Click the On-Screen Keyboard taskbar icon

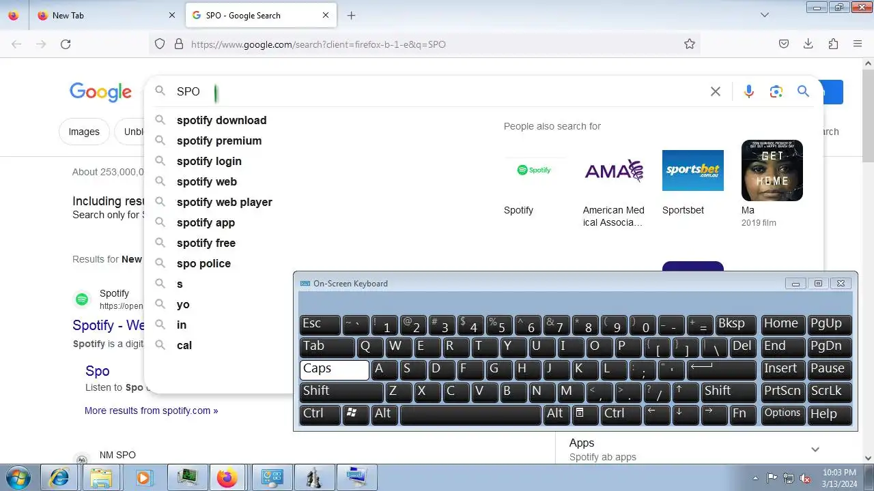point(356,477)
